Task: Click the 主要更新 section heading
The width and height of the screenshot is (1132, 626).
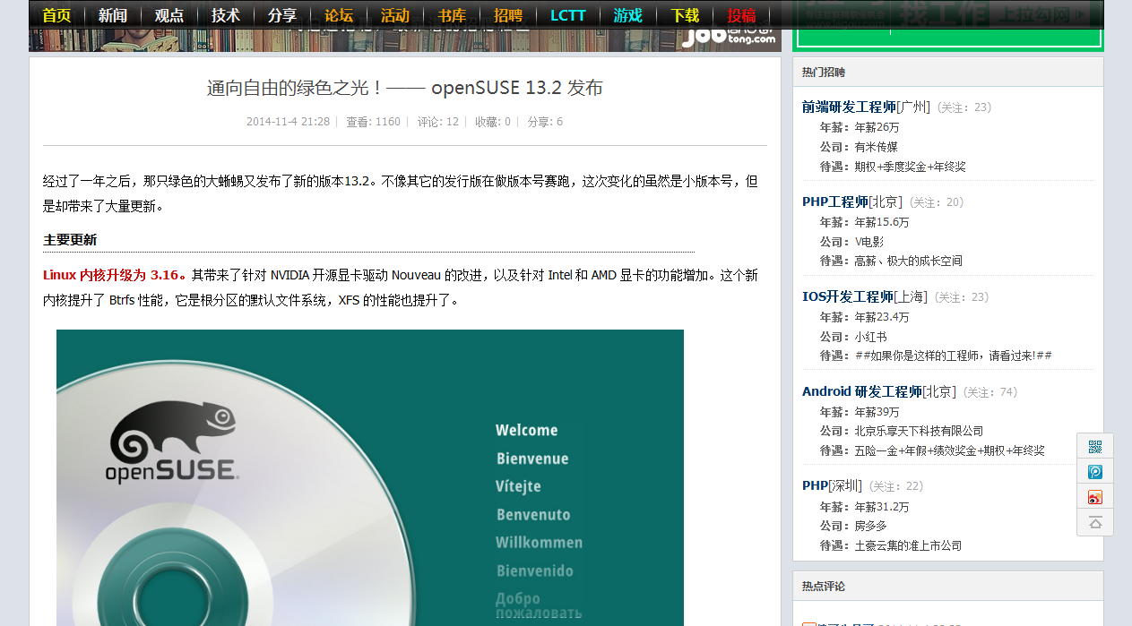Action: 70,240
